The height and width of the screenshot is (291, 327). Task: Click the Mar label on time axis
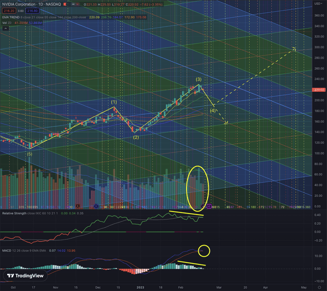pyautogui.click(x=219, y=287)
